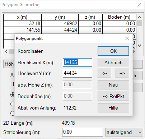
Task: Click the table scrollbar down arrow
Action: 139,46
